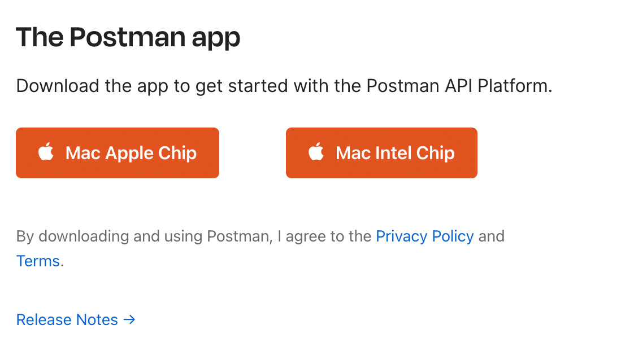View the Release Notes
Viewport: 634px width, 338px height.
pyautogui.click(x=67, y=320)
